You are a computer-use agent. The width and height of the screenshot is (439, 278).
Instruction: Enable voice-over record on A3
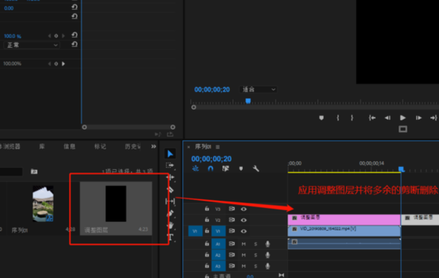tap(268, 266)
